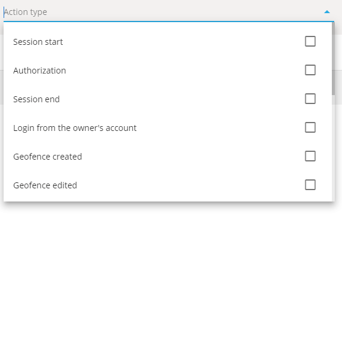
Task: Toggle Login from the owner's account checkbox
Action: point(310,127)
